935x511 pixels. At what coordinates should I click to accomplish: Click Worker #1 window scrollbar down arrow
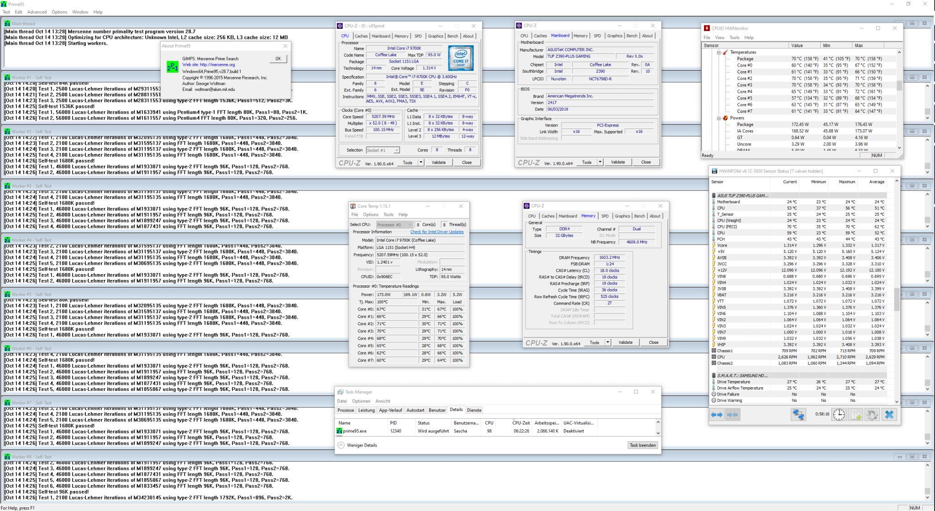[x=927, y=118]
